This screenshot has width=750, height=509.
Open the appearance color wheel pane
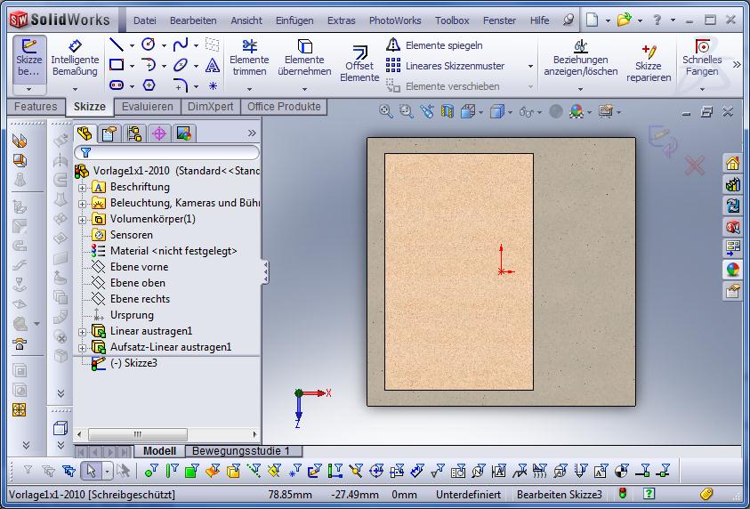pos(733,270)
